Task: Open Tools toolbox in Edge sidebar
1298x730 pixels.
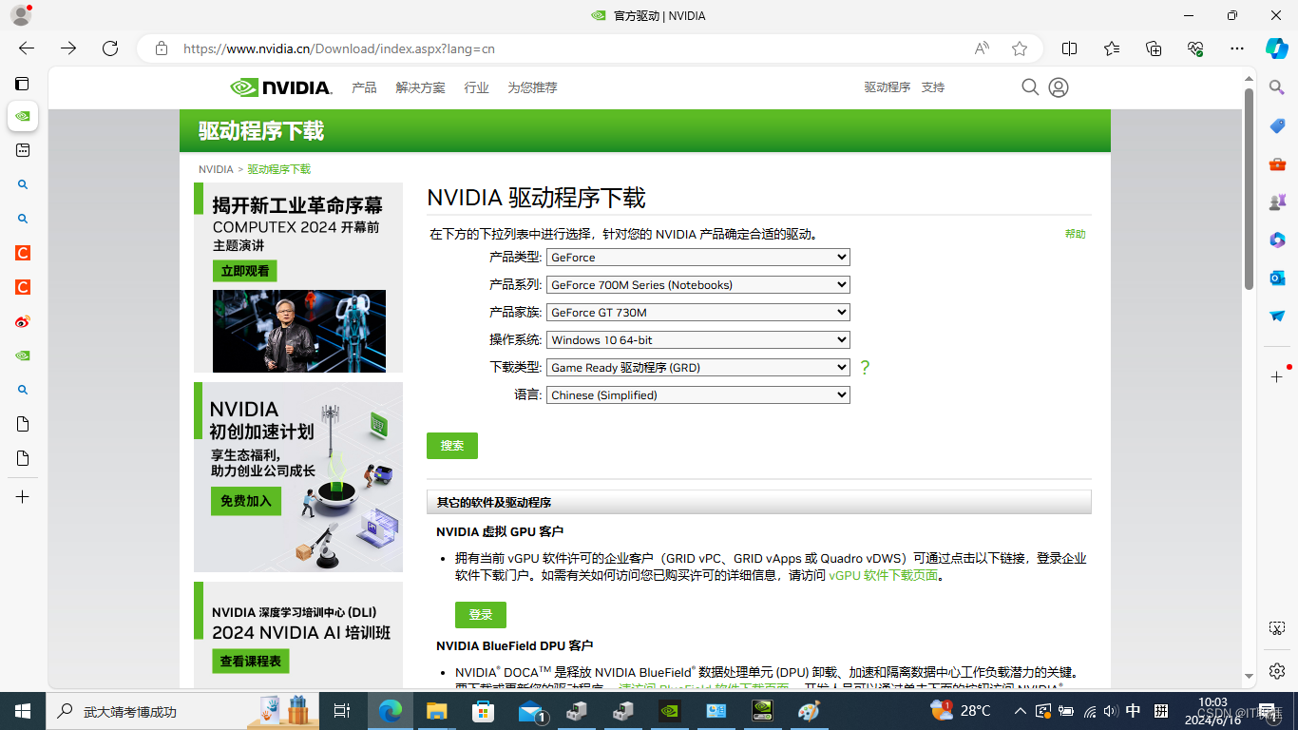Action: (1277, 163)
